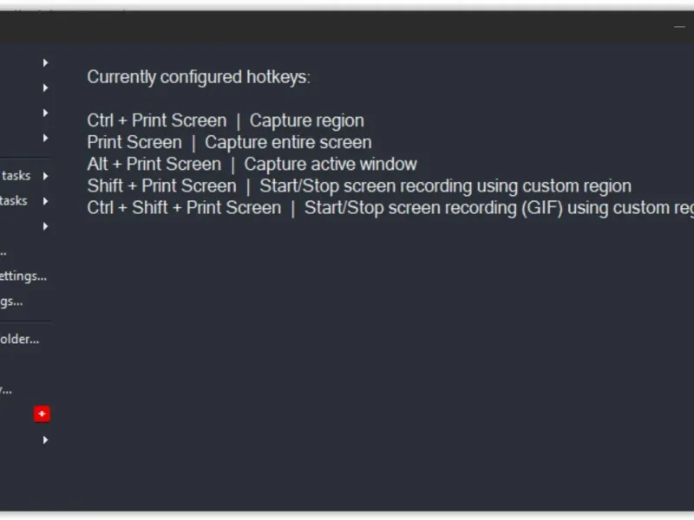Select the menu entry ending in 'gs...'
This screenshot has width=694, height=520.
click(12, 302)
